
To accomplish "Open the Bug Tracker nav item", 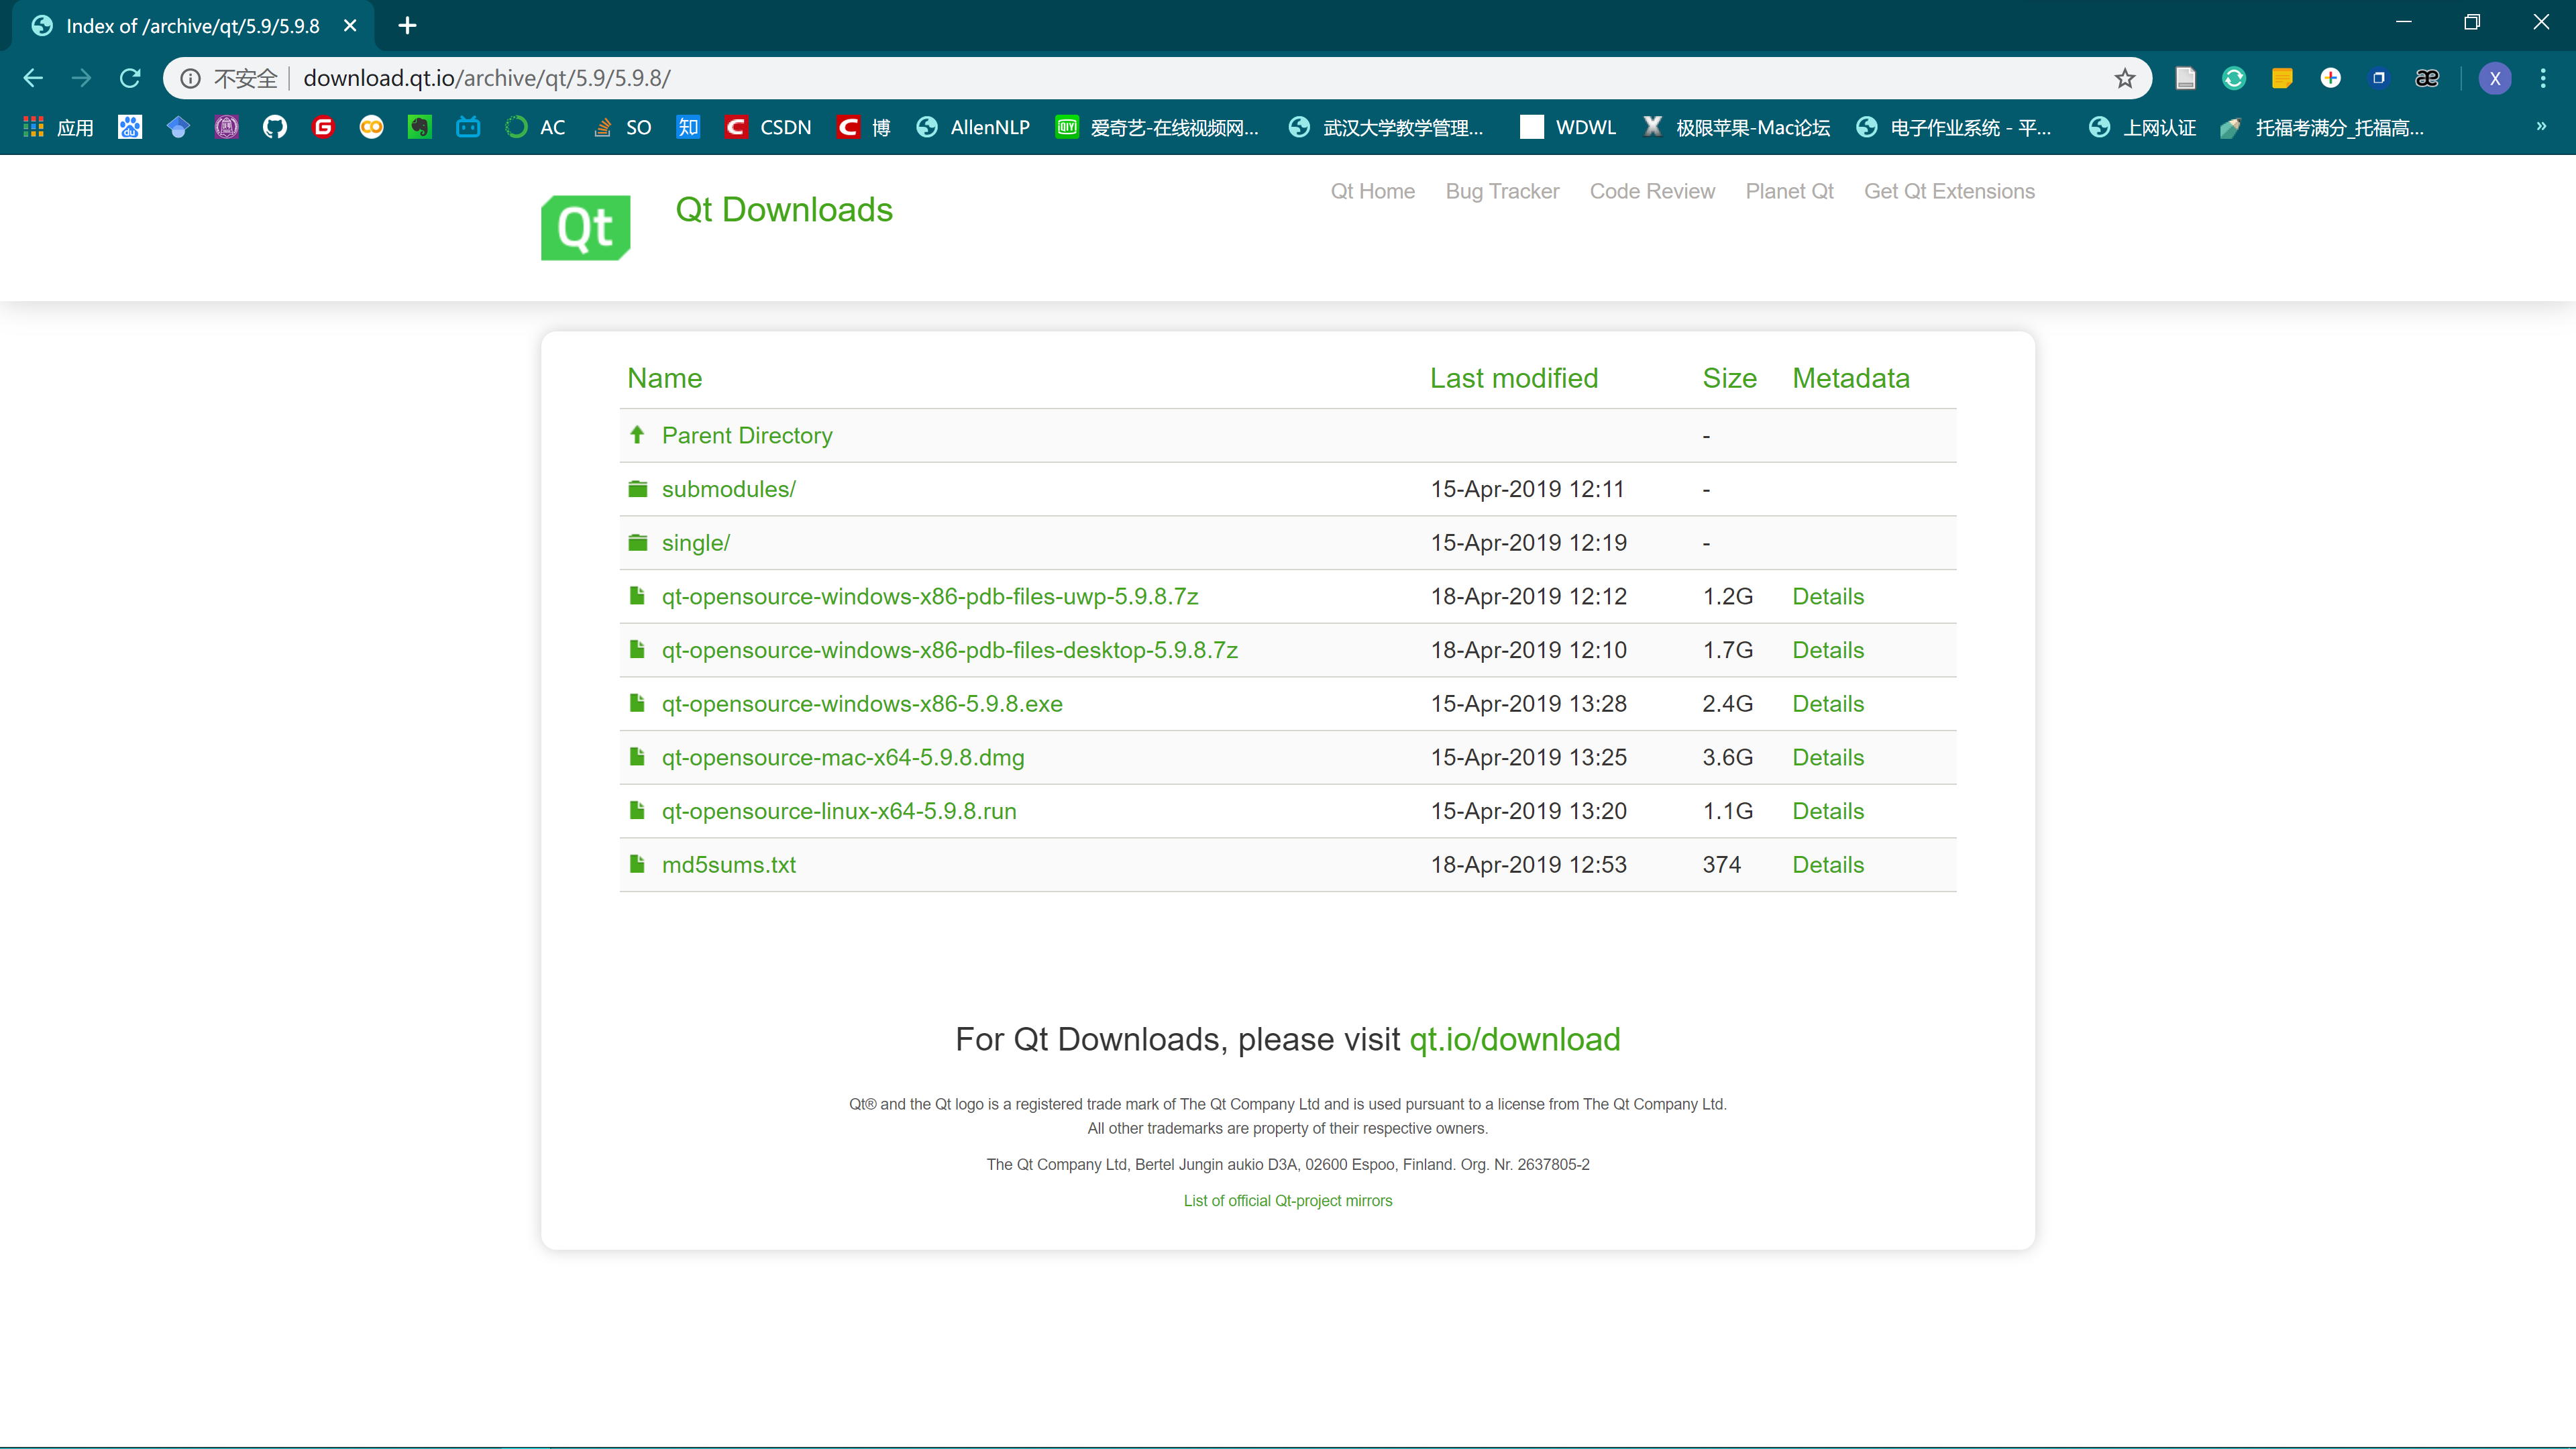I will (1502, 191).
